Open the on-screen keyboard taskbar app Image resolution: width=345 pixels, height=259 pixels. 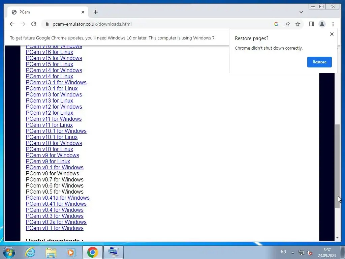113,252
